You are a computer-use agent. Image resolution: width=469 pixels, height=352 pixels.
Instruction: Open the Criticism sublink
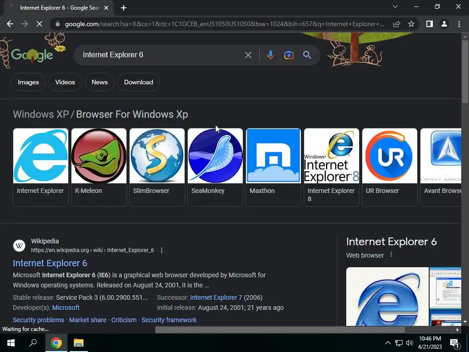[124, 320]
